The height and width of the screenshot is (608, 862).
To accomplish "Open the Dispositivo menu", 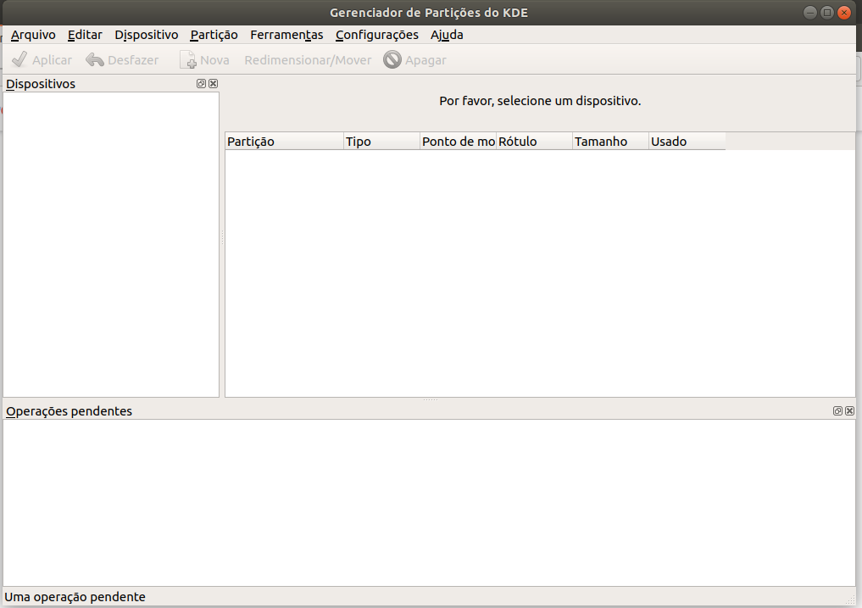I will [147, 35].
